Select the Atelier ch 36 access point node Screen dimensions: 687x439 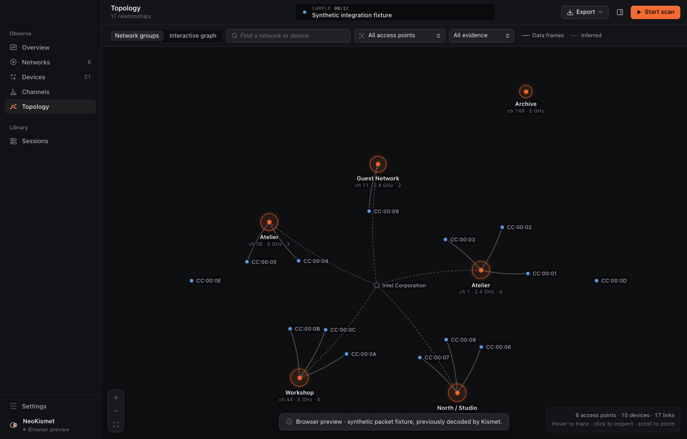tap(270, 222)
